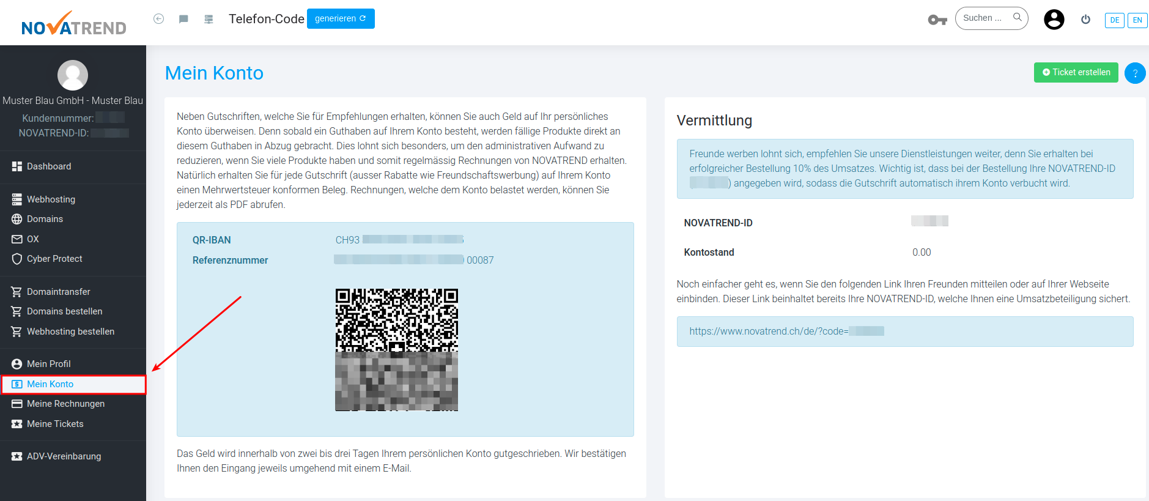Click the back arrow circle icon
The image size is (1149, 501).
coord(158,19)
